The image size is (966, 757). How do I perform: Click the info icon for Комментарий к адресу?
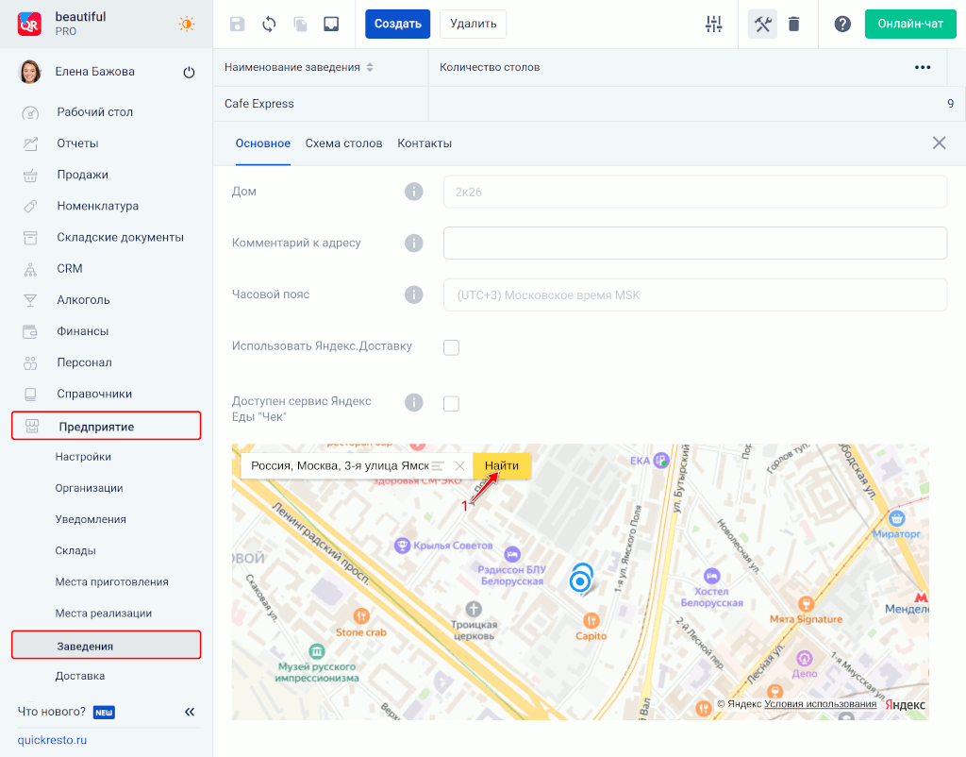tap(414, 243)
